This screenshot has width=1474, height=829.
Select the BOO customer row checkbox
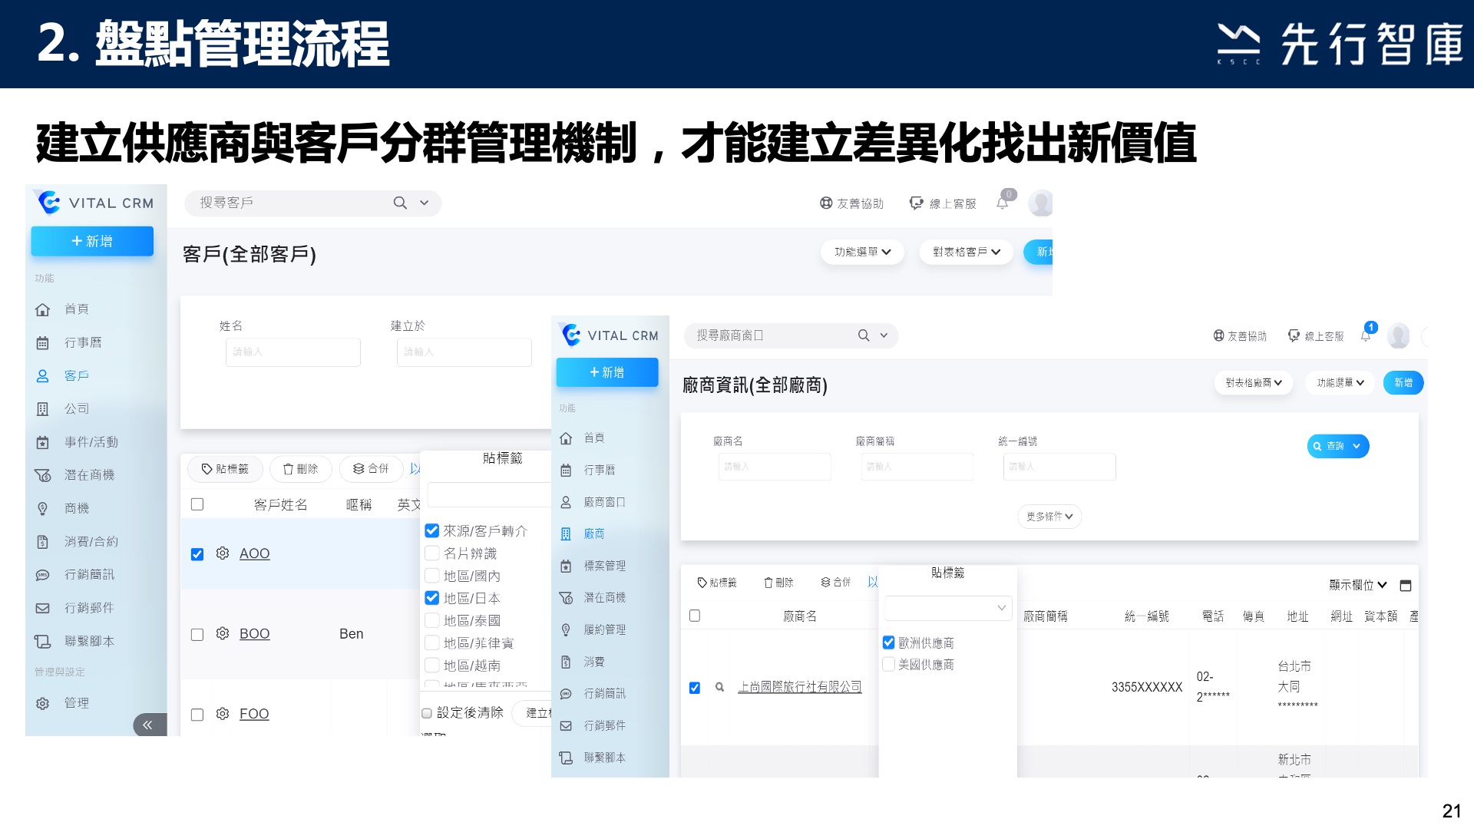coord(197,634)
